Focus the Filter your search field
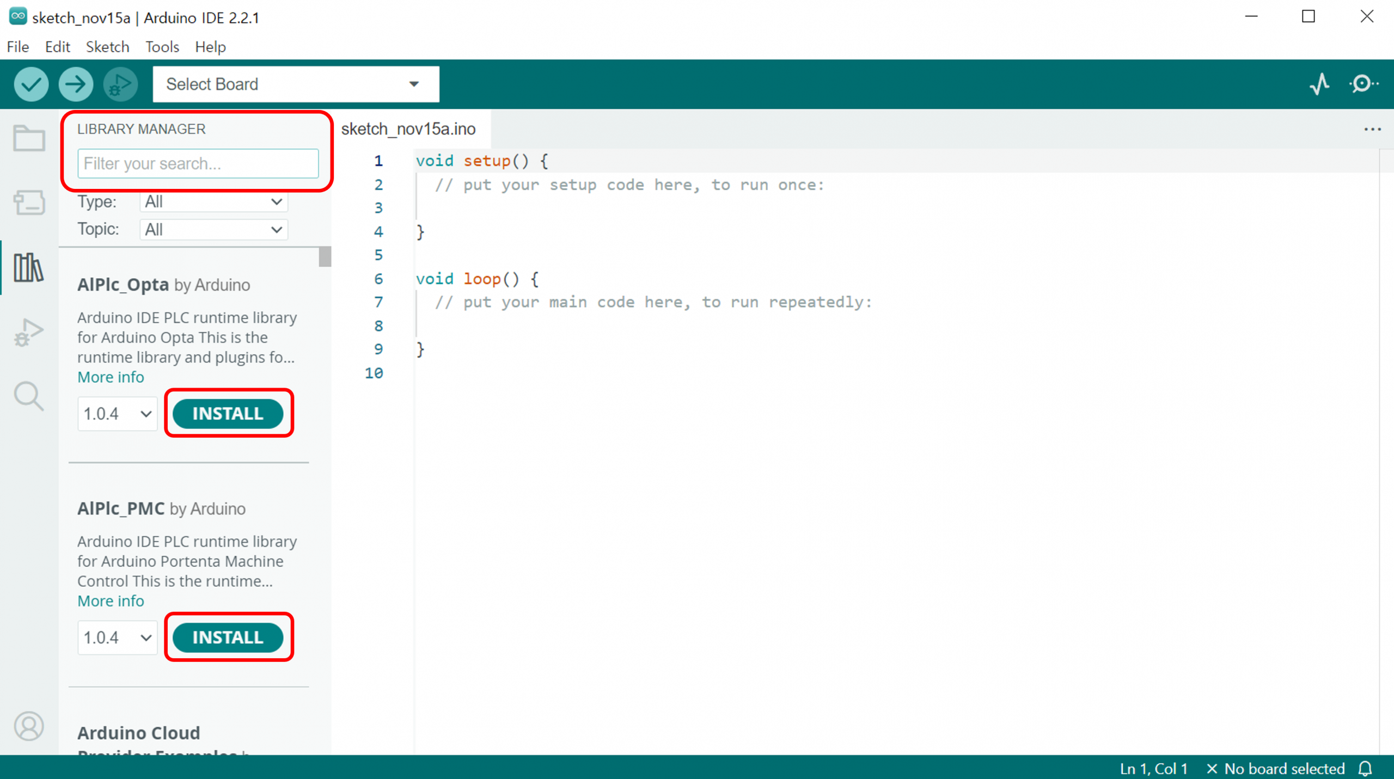 coord(198,163)
